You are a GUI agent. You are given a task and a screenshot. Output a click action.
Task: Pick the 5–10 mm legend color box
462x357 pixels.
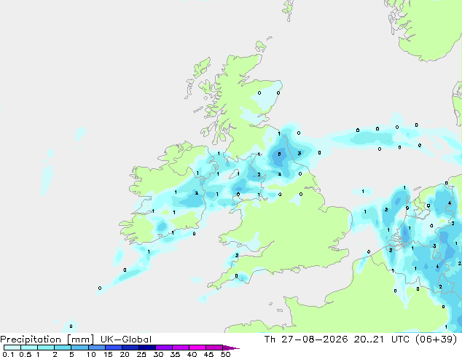point(79,348)
